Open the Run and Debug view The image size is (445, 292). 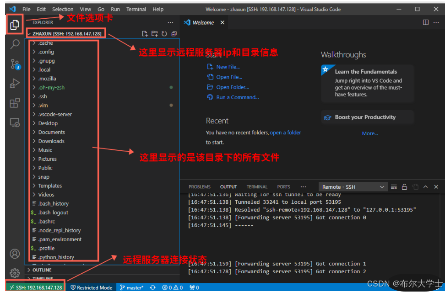click(15, 83)
